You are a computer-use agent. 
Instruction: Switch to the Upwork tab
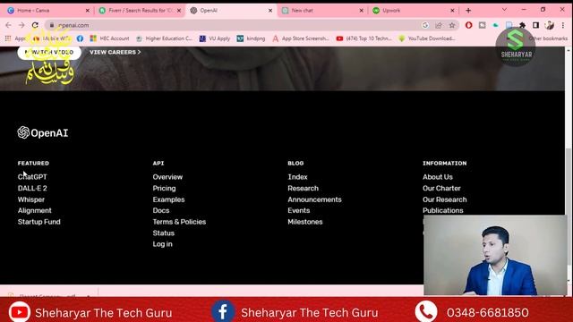click(413, 11)
